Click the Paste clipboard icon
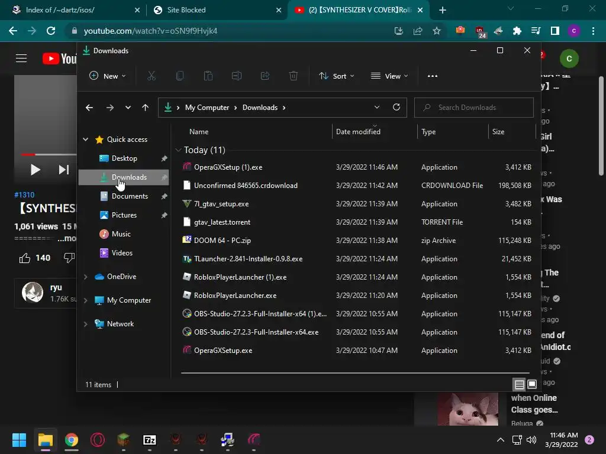This screenshot has height=454, width=606. pos(208,76)
